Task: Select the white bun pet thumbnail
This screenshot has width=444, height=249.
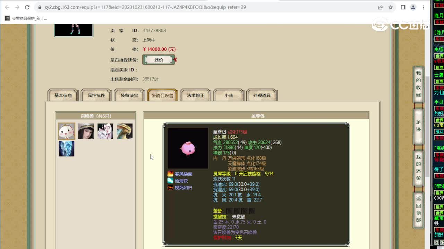Action: tap(66, 131)
